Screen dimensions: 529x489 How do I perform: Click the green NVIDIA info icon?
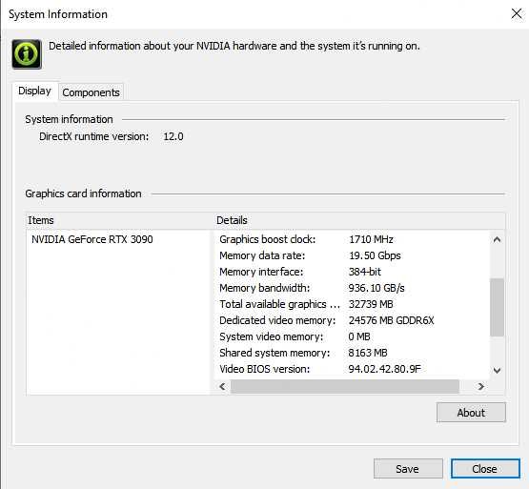tap(27, 54)
